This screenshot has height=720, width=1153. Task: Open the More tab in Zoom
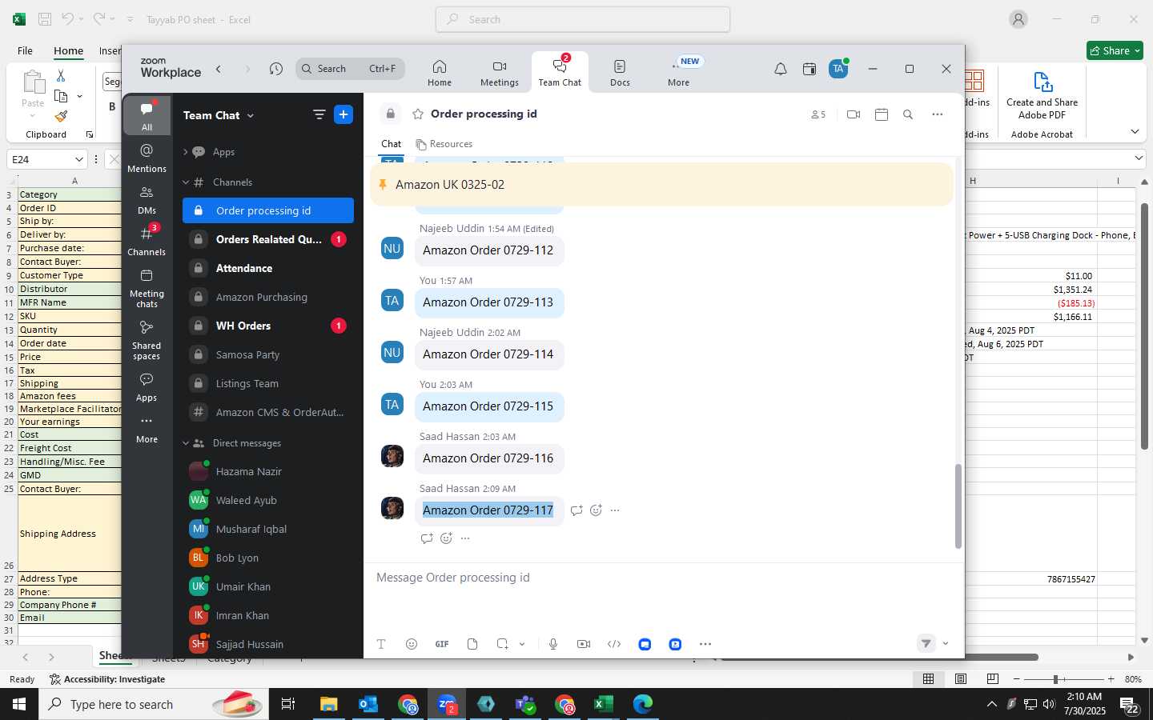tap(679, 72)
